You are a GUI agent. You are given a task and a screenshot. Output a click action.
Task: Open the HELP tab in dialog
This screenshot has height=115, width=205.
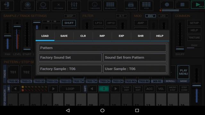(160, 36)
